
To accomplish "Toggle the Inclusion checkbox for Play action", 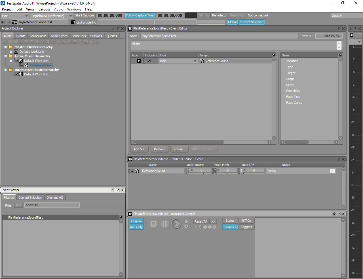I will click(x=149, y=61).
